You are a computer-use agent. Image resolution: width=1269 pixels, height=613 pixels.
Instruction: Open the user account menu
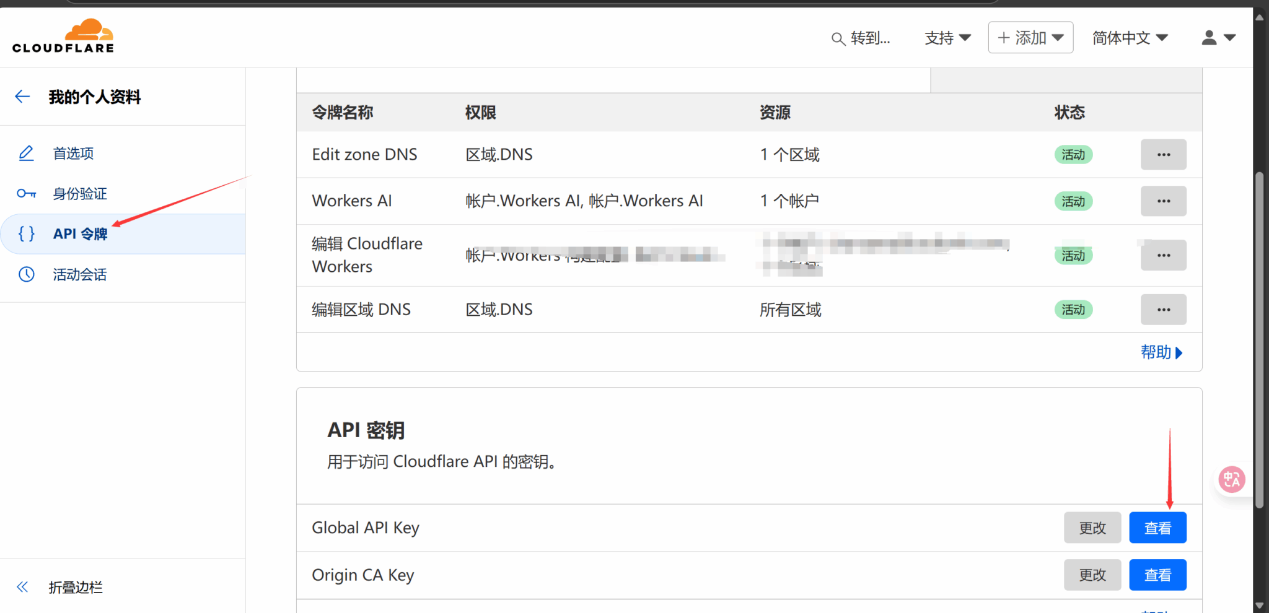pyautogui.click(x=1218, y=38)
